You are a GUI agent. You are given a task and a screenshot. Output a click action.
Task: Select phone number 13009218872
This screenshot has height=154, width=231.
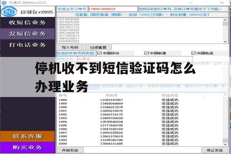[112, 111]
